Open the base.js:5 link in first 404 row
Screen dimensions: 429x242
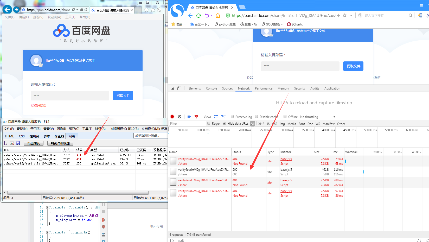coord(286,159)
